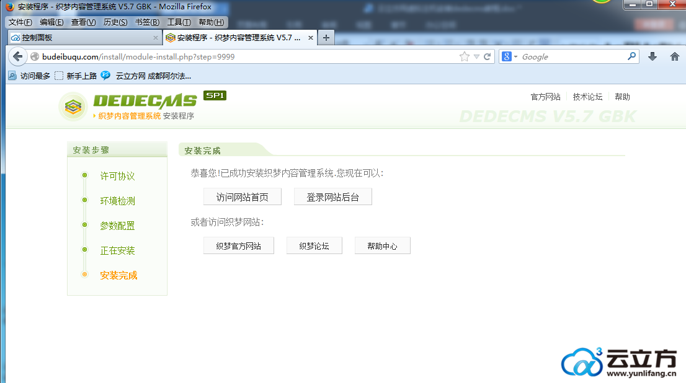Screen dimensions: 686x383
Task: Click the search magnifier icon
Action: coord(631,56)
